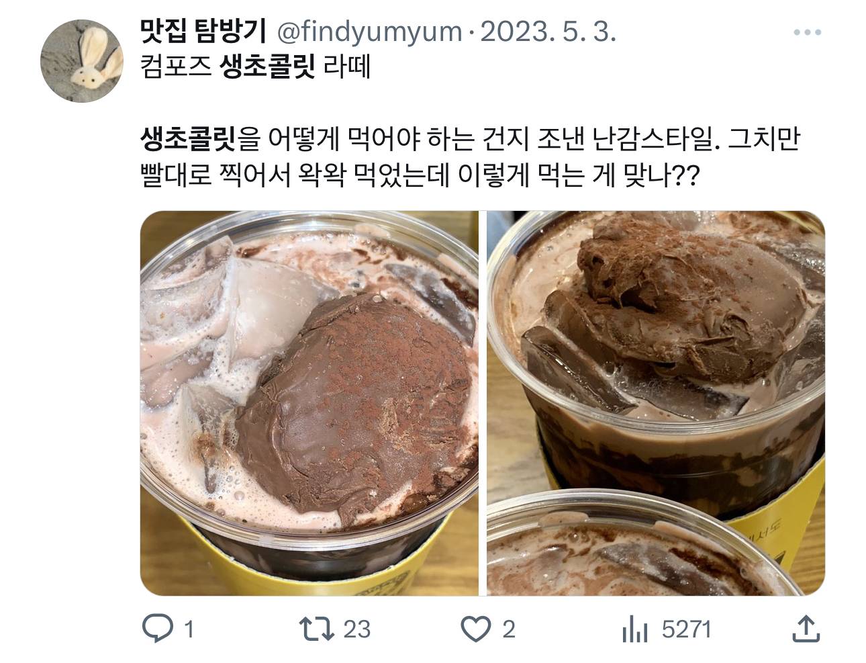View the right chocolate latte photo

click(x=656, y=403)
